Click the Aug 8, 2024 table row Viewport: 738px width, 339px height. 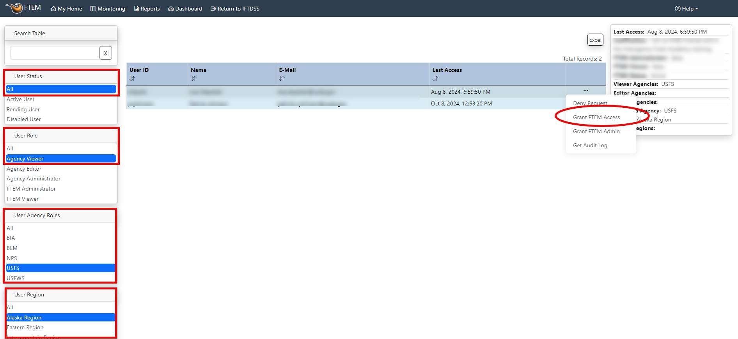[366, 92]
